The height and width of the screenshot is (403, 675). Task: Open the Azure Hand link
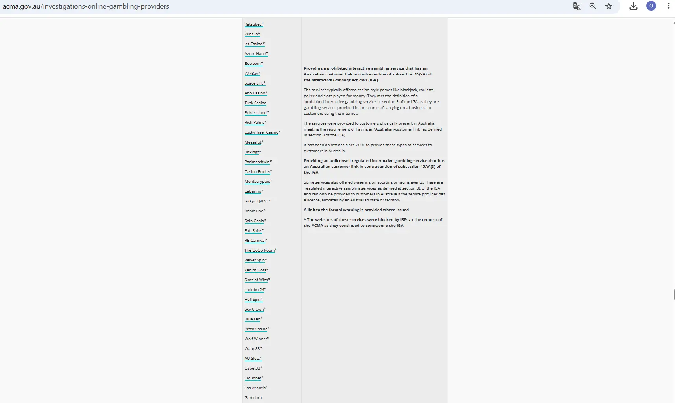point(256,54)
